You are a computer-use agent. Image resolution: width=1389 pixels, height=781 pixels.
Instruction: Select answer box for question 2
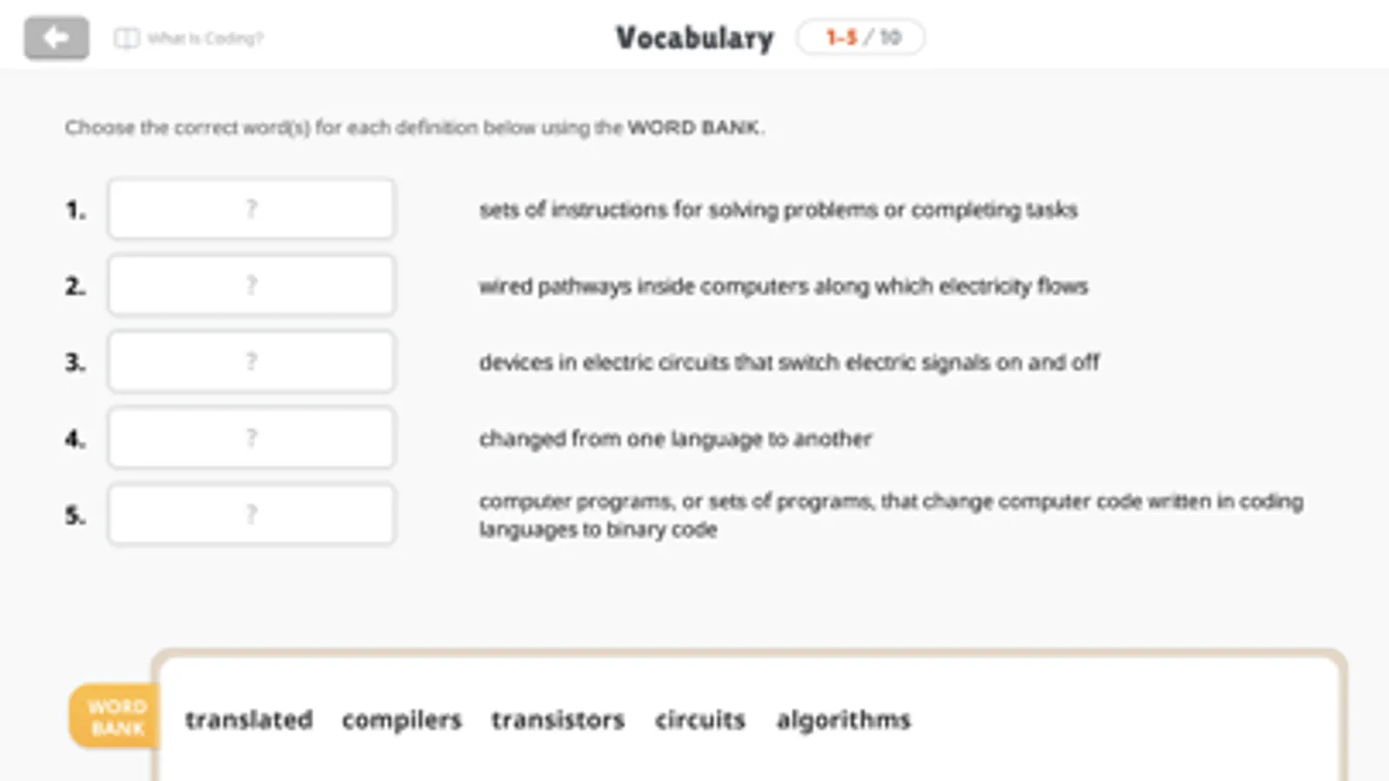(x=251, y=285)
